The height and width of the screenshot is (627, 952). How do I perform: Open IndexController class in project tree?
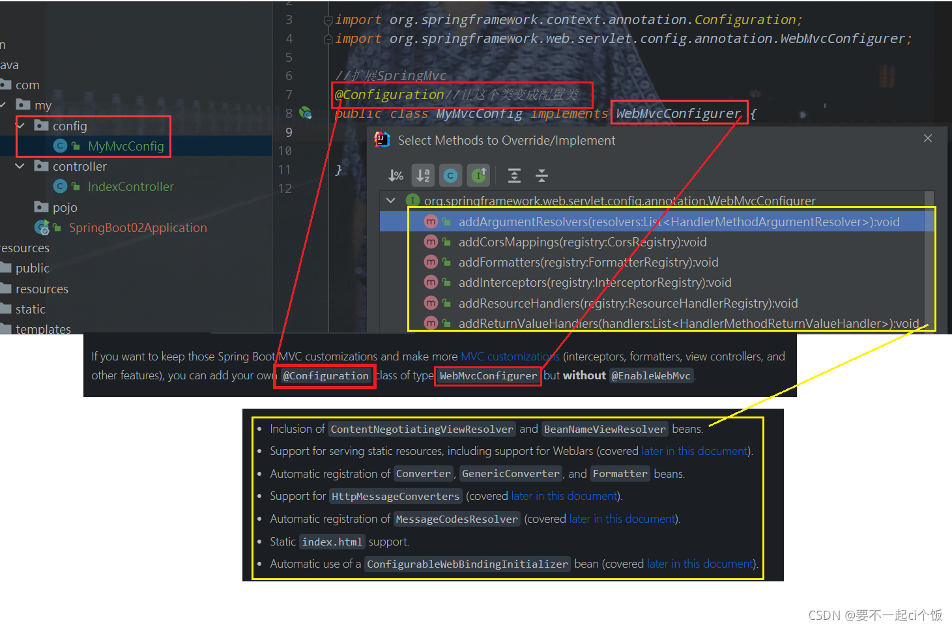[x=131, y=186]
